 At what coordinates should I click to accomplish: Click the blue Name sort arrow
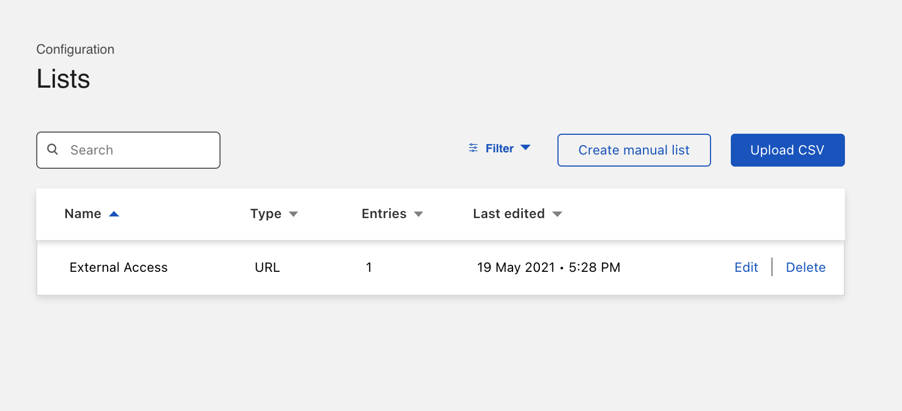point(114,214)
